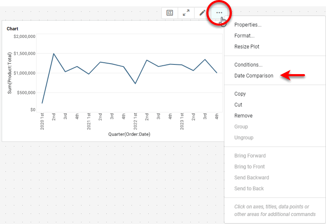Image resolution: width=326 pixels, height=224 pixels.
Task: Click the $1,500,000 Y-axis label
Action: tap(24, 53)
